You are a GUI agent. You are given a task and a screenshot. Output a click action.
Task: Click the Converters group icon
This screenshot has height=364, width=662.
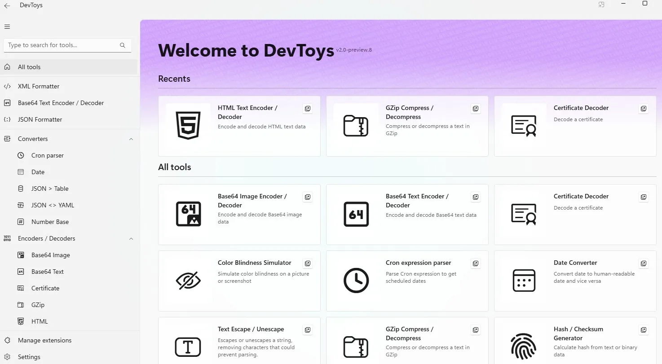[x=7, y=139]
